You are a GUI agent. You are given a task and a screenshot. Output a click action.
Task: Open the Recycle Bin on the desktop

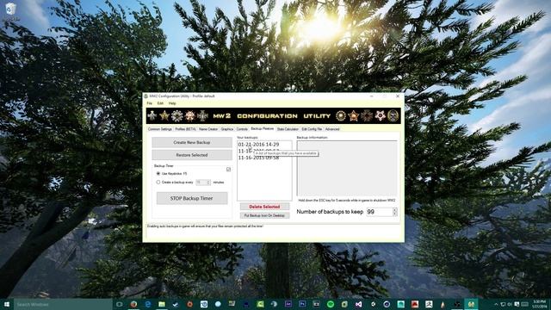[x=10, y=9]
